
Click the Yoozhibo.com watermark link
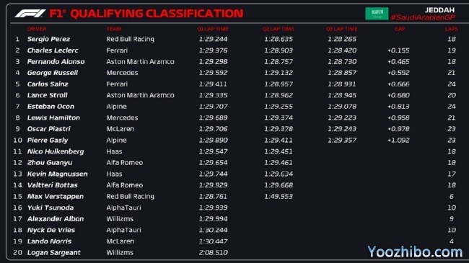[x=415, y=252]
